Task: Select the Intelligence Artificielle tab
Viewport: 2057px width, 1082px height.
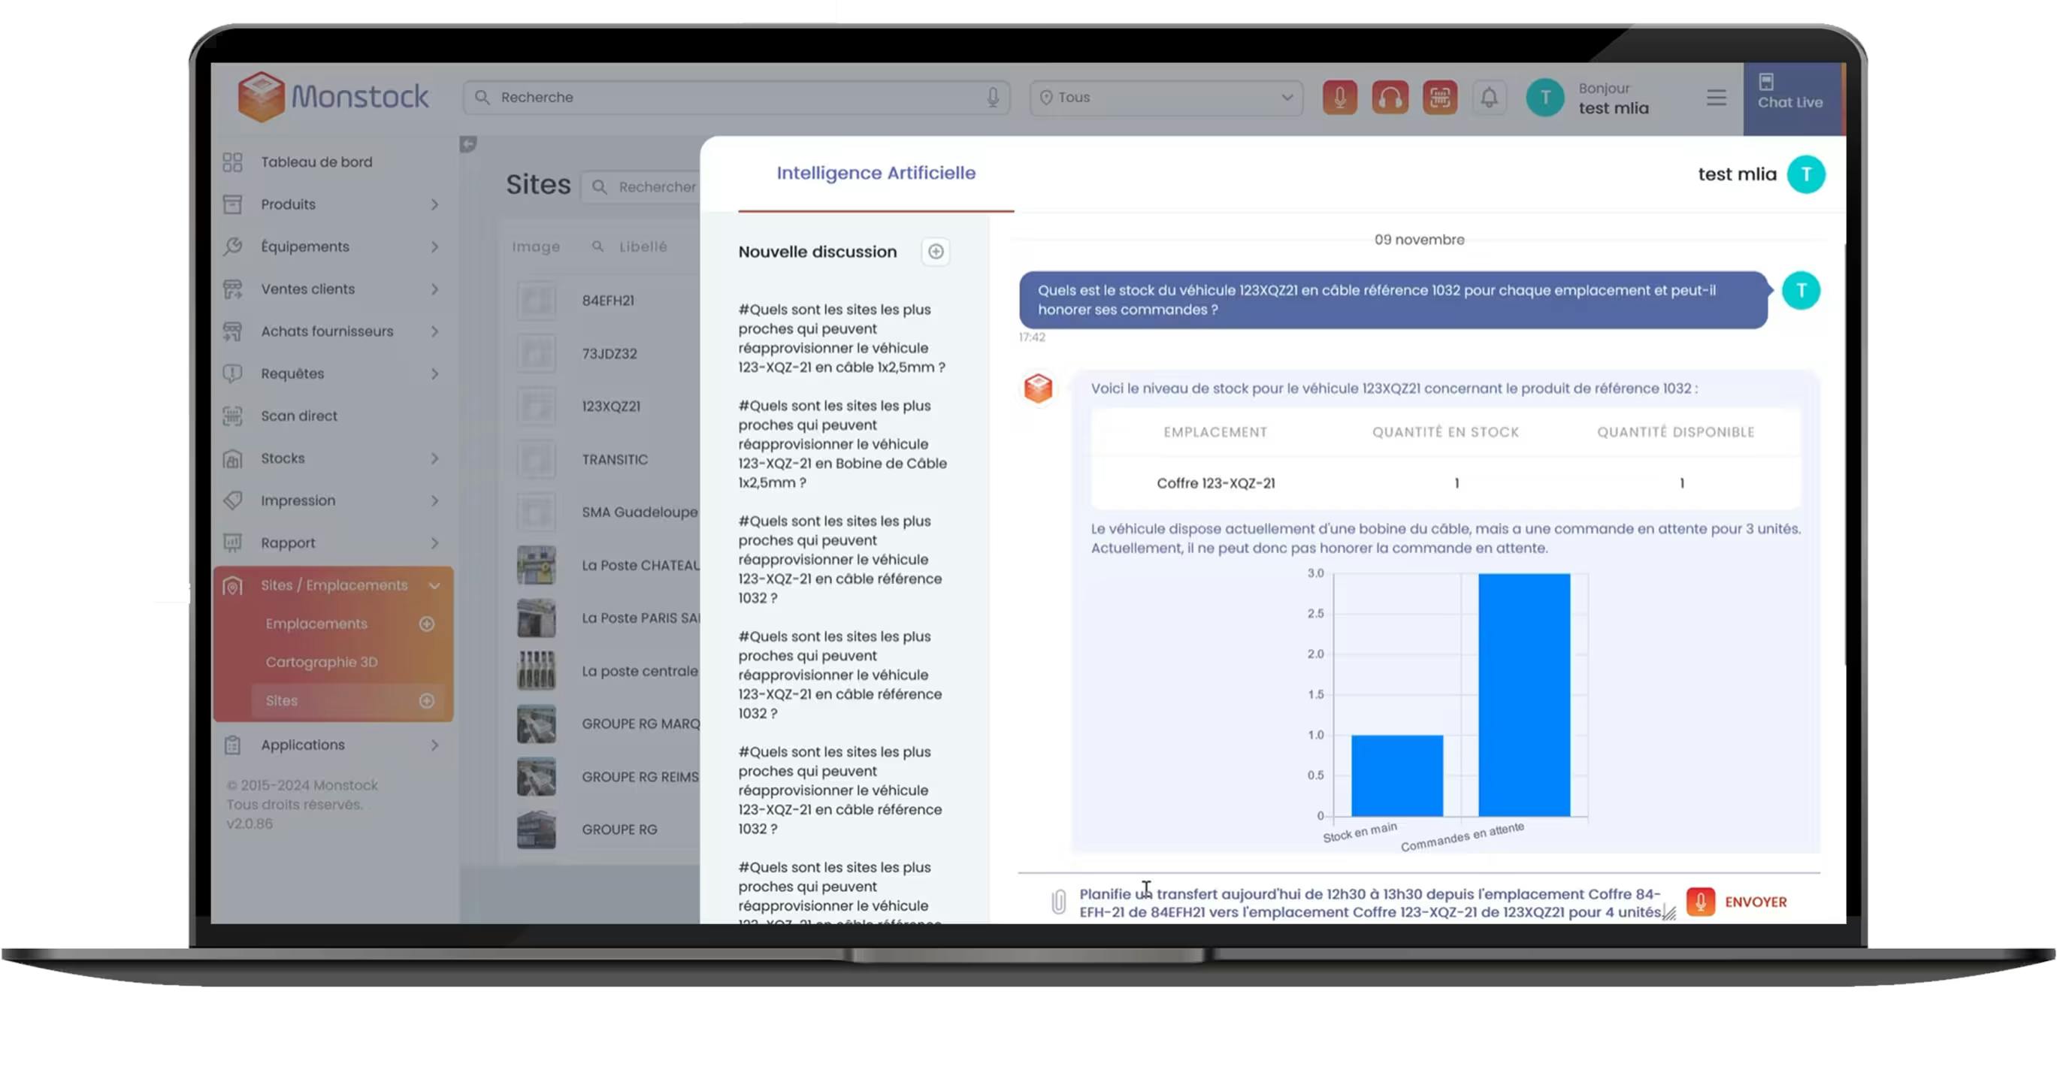Action: click(876, 173)
